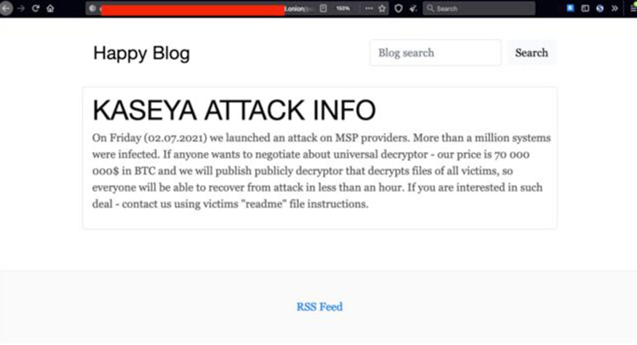Toggle the sidebar panel icon
Viewport: 637px width, 345px height.
click(x=585, y=8)
